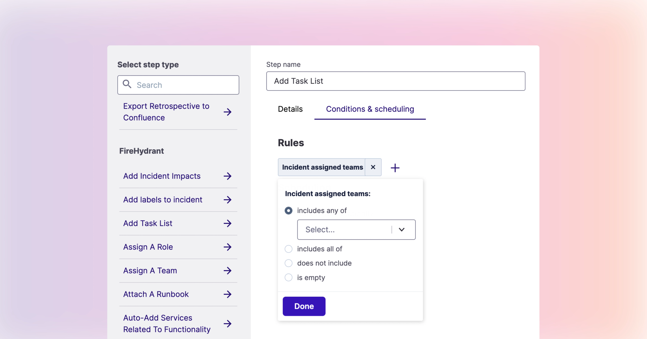Select the 'includes any of' radio option

click(x=288, y=211)
